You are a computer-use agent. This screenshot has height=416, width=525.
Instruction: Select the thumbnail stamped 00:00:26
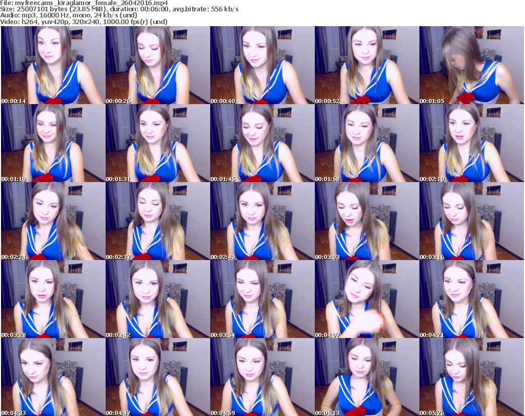(158, 65)
